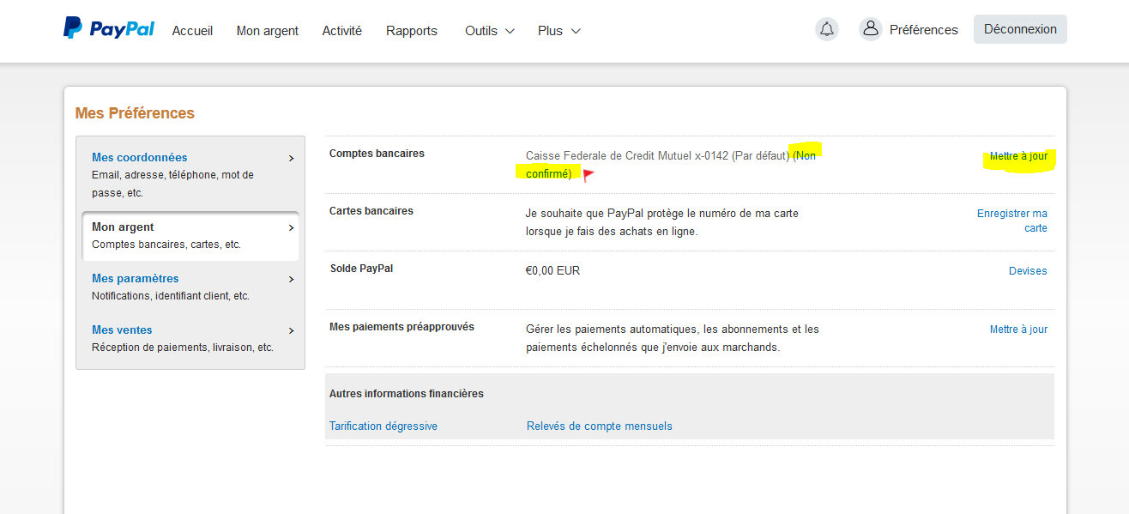The width and height of the screenshot is (1129, 514).
Task: Click the arrow beside Mes ventes
Action: 291,330
